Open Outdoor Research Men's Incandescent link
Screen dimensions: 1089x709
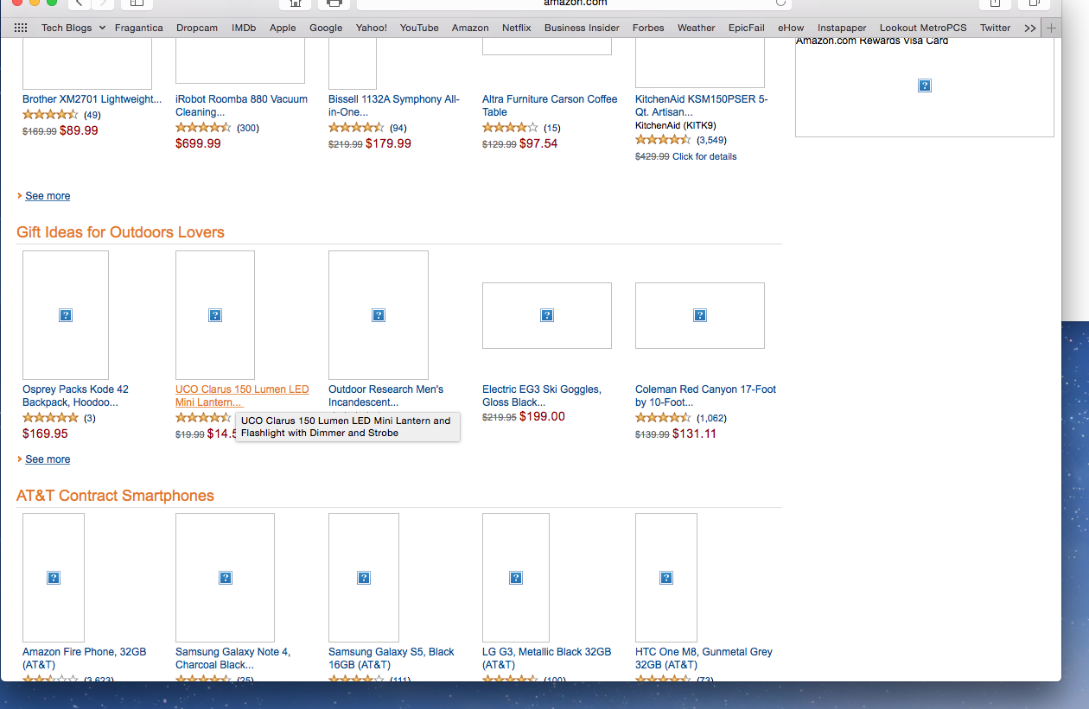(x=385, y=396)
